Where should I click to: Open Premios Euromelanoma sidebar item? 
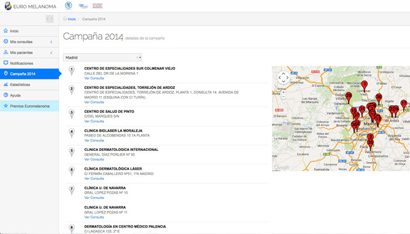(29, 106)
